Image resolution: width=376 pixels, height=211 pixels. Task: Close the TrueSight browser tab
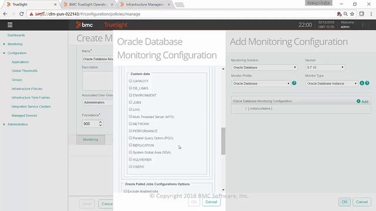tap(55, 4)
